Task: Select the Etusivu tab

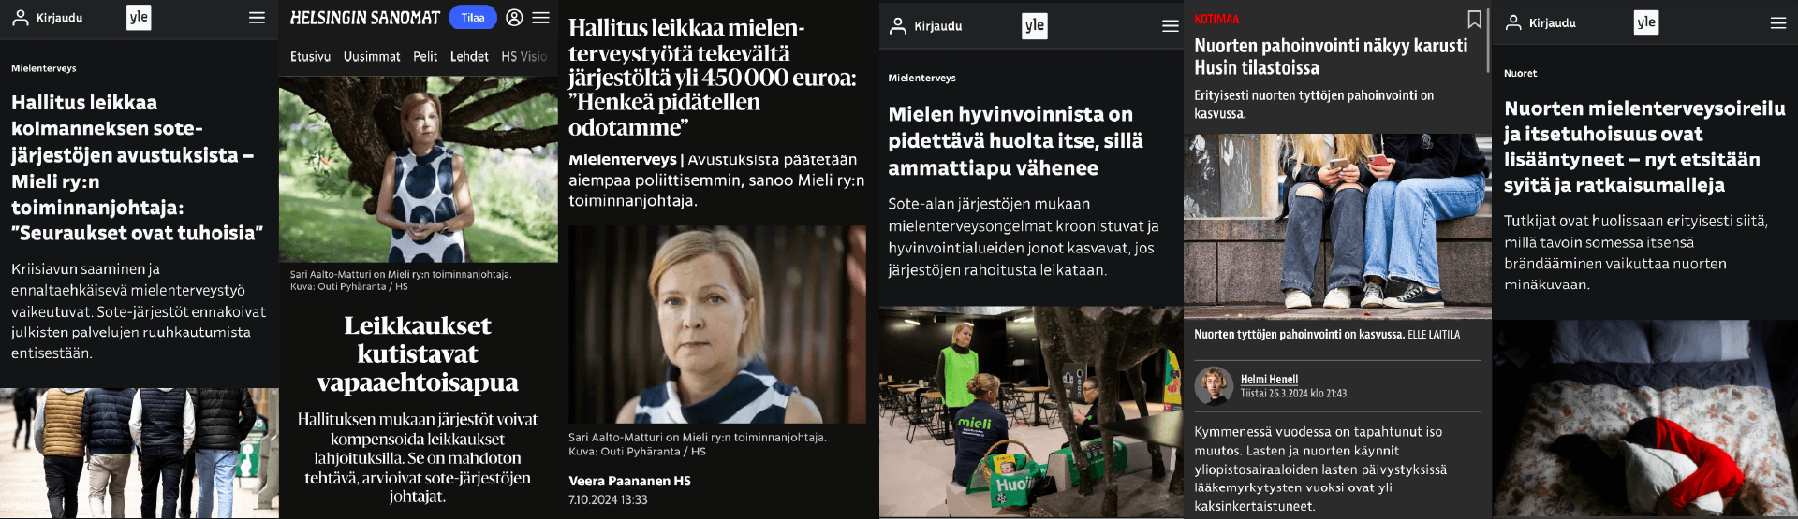Action: click(310, 57)
